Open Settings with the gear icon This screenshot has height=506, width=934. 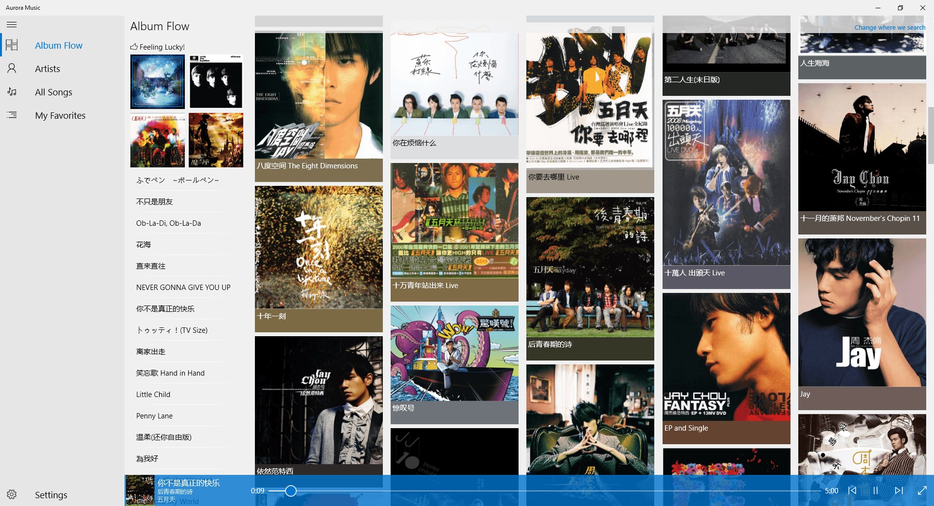coord(12,494)
